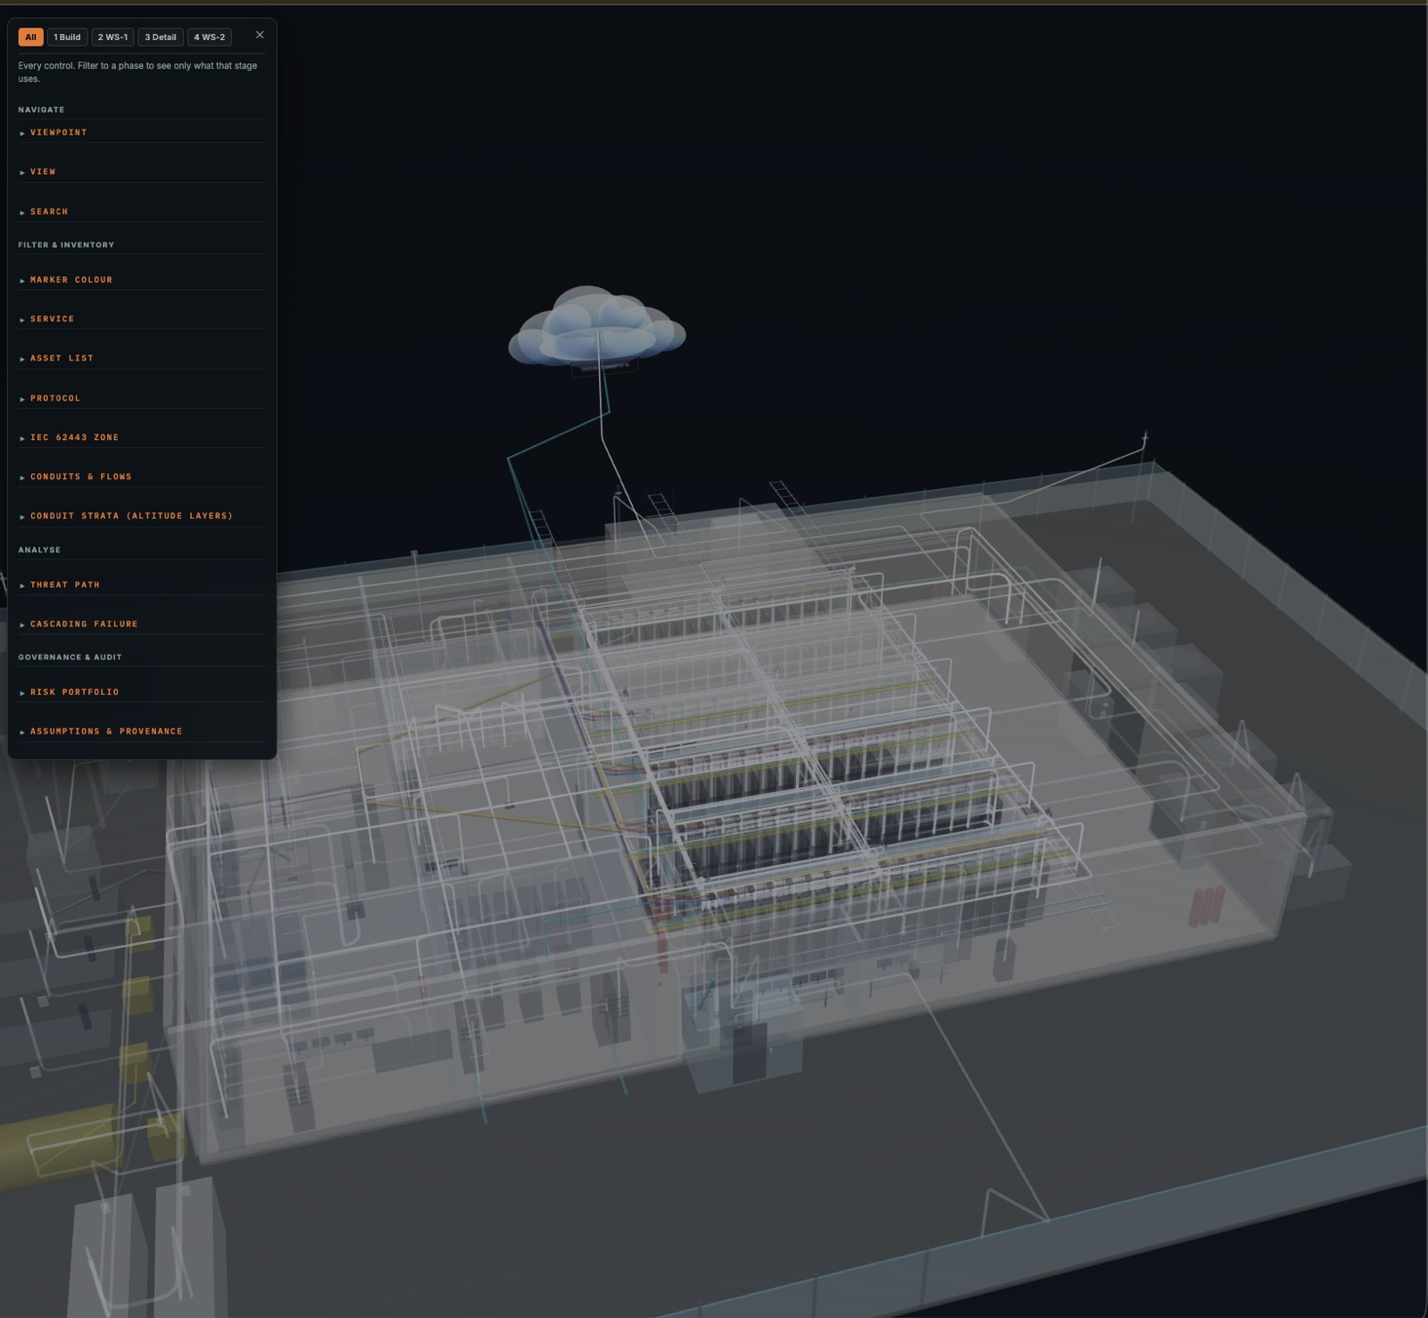Image resolution: width=1428 pixels, height=1318 pixels.
Task: Expand the Viewpoint section
Action: click(142, 132)
